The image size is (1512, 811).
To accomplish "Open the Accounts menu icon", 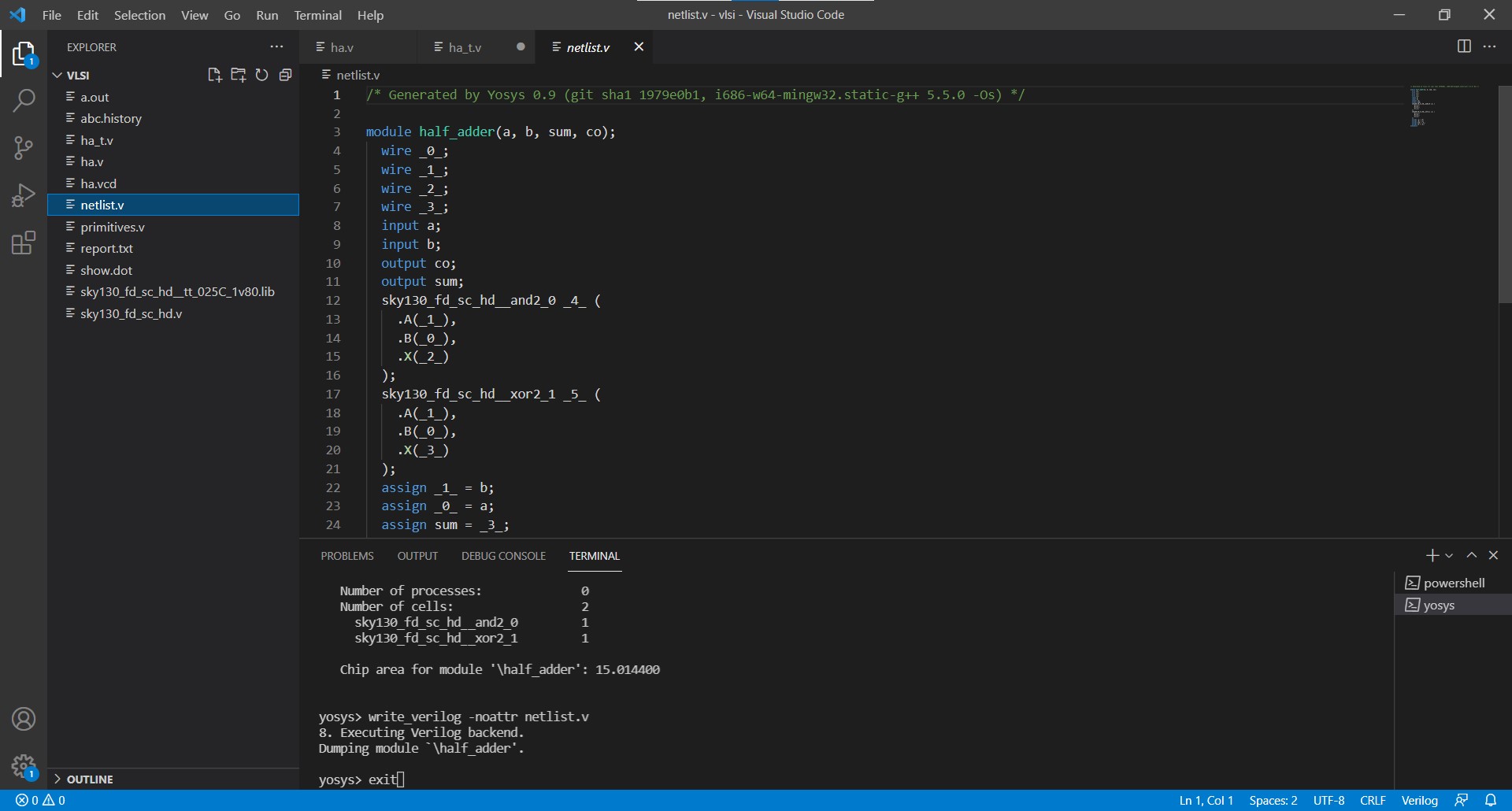I will 24,719.
